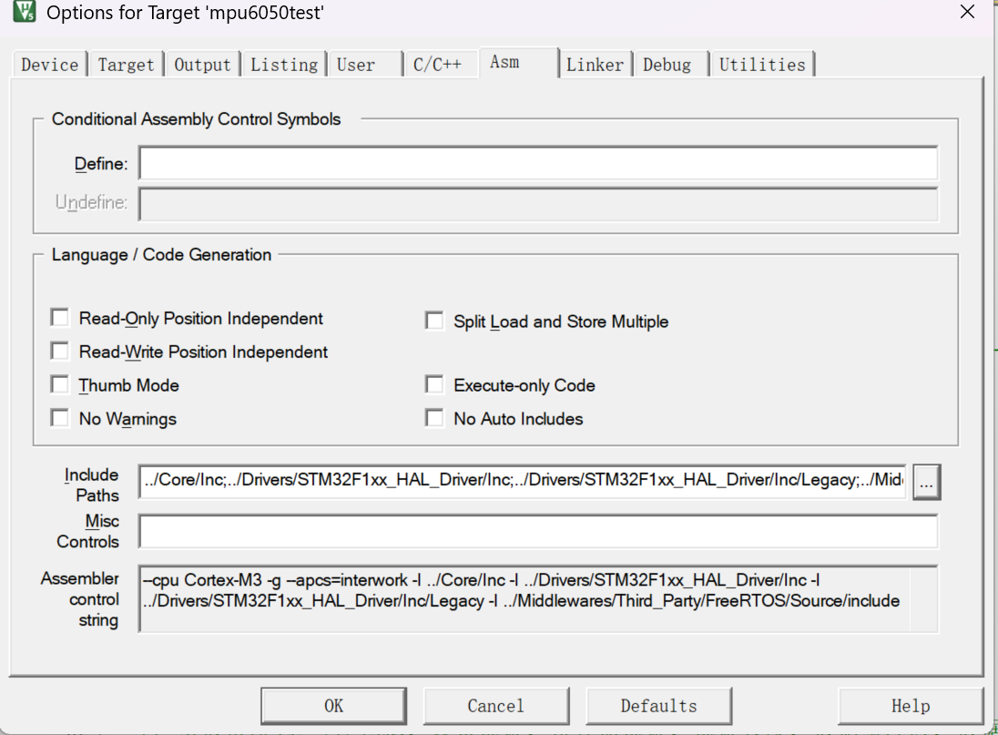Click the Assembler control string box

click(538, 598)
